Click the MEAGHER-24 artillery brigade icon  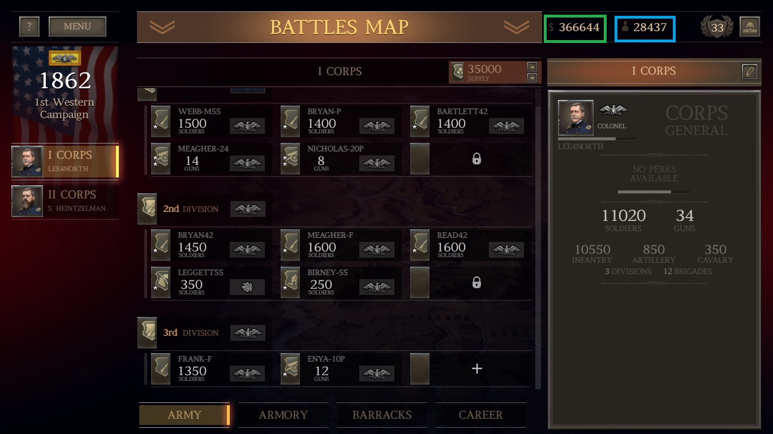tap(161, 159)
